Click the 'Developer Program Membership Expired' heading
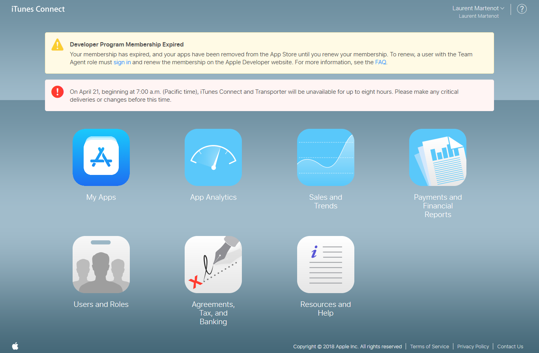 [x=127, y=45]
